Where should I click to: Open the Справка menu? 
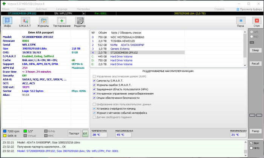pyautogui.click(x=219, y=9)
